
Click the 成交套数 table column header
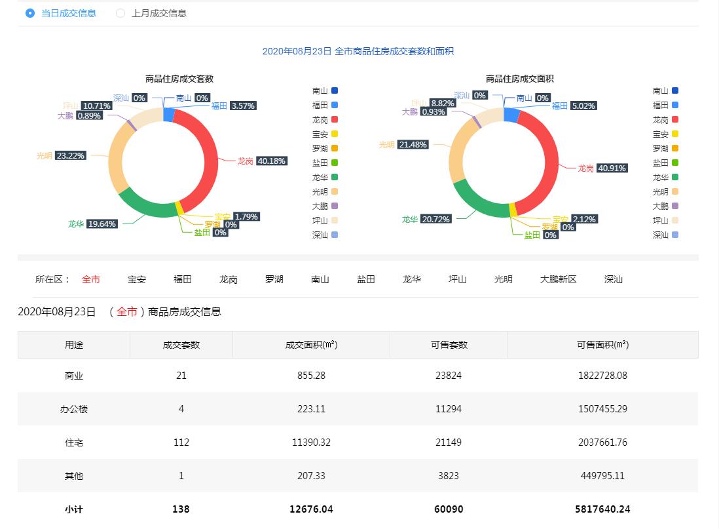[181, 345]
